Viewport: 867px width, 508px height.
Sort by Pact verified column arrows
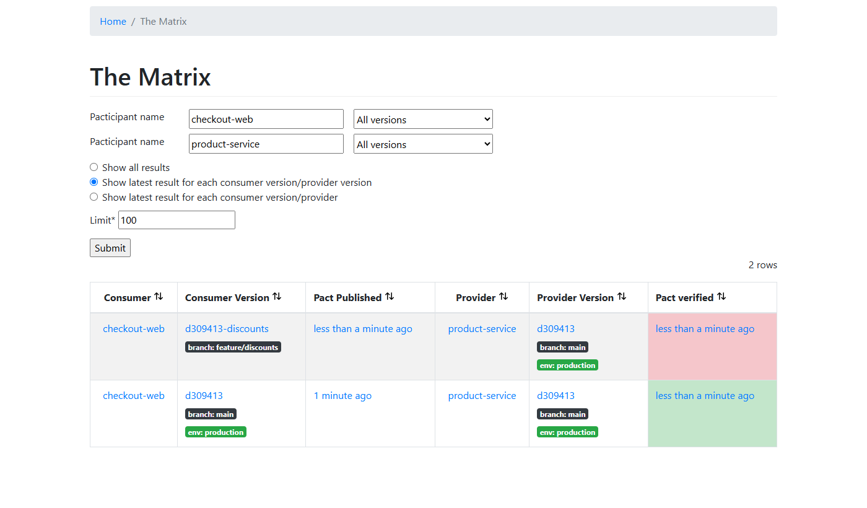[721, 297]
